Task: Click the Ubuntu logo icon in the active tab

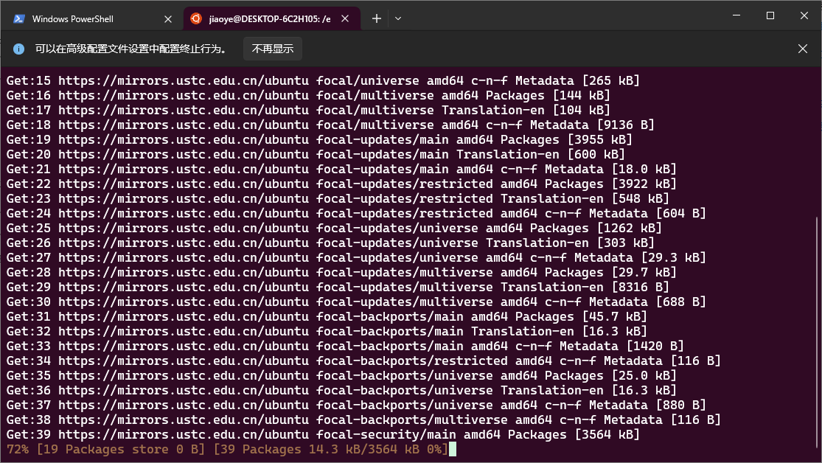Action: (x=196, y=18)
